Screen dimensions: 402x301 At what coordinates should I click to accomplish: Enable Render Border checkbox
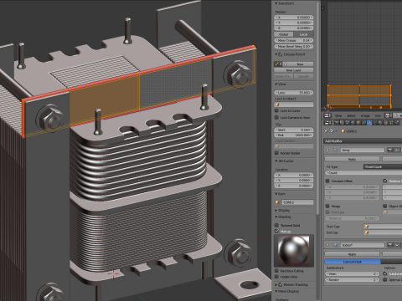276,153
